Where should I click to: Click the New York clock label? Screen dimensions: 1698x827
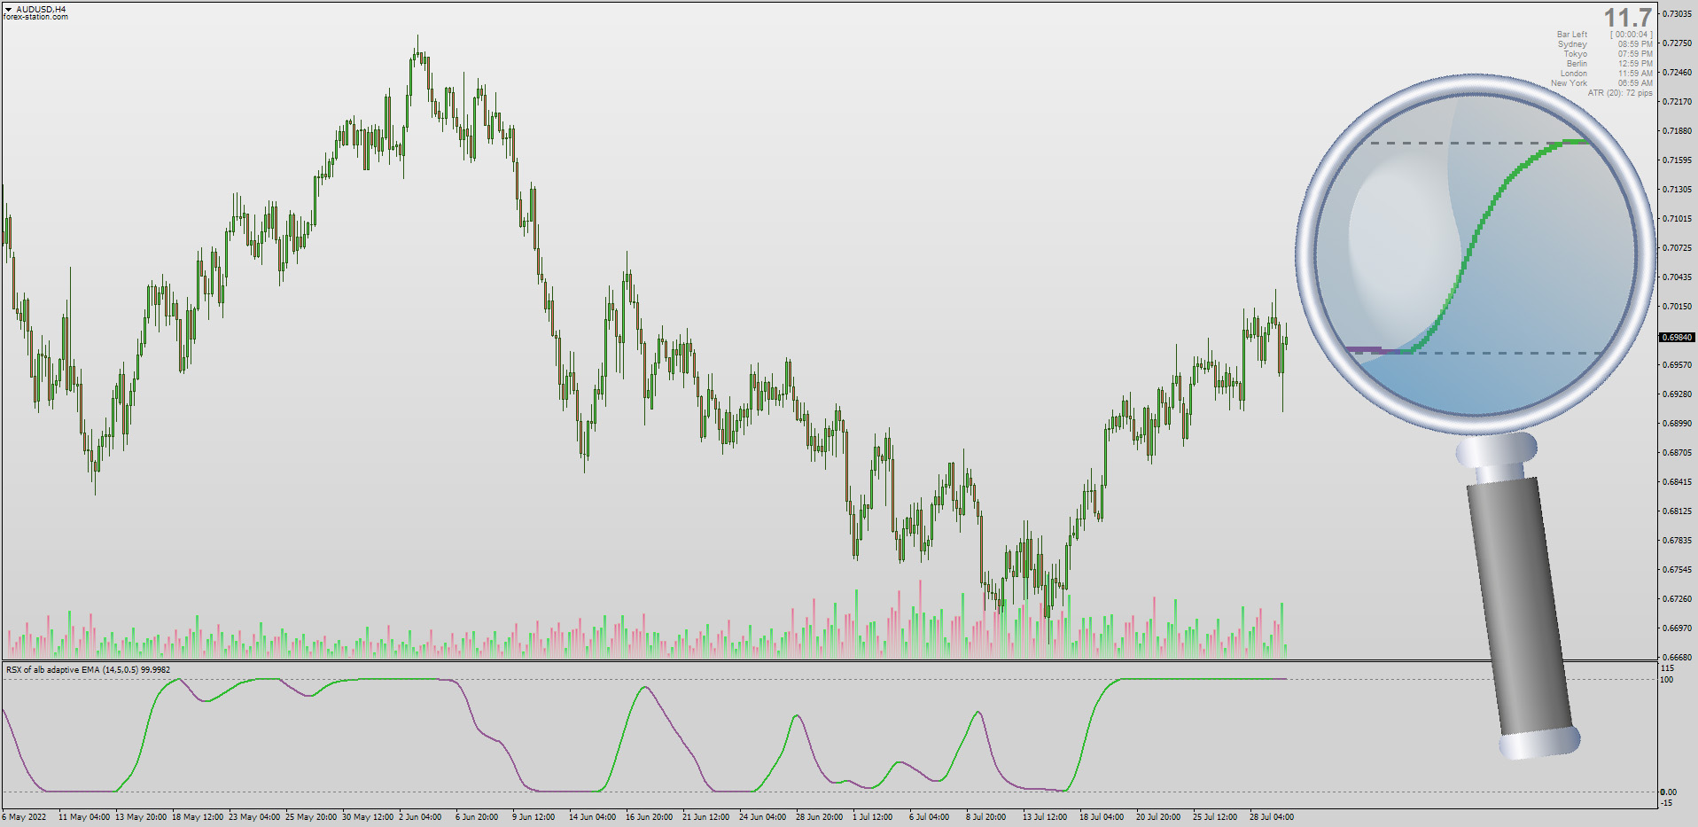(1569, 83)
